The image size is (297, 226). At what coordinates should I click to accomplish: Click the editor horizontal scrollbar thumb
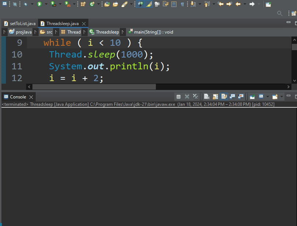94,87
